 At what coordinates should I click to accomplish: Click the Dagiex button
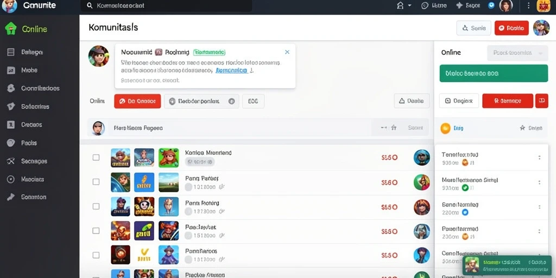coord(459,100)
